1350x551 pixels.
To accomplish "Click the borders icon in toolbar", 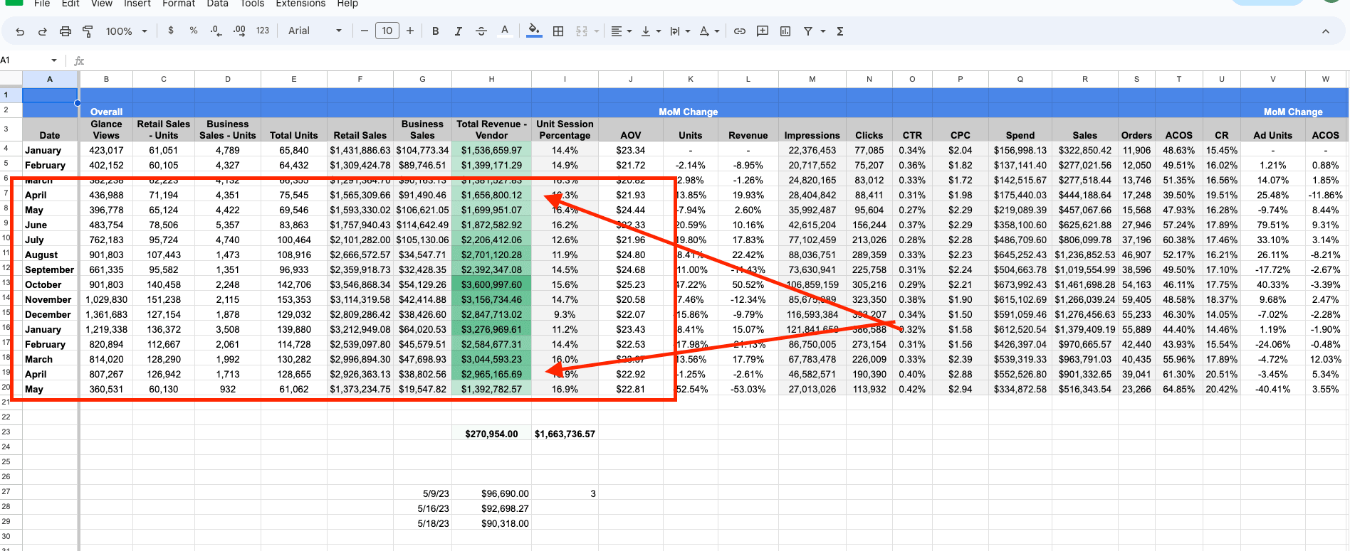I will click(558, 31).
